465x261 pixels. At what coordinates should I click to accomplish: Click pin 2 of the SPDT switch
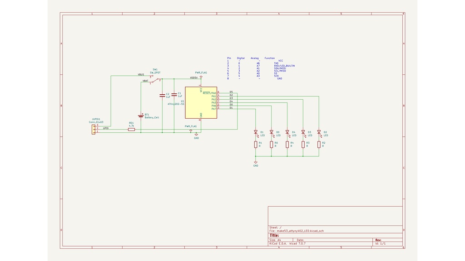tap(160, 79)
